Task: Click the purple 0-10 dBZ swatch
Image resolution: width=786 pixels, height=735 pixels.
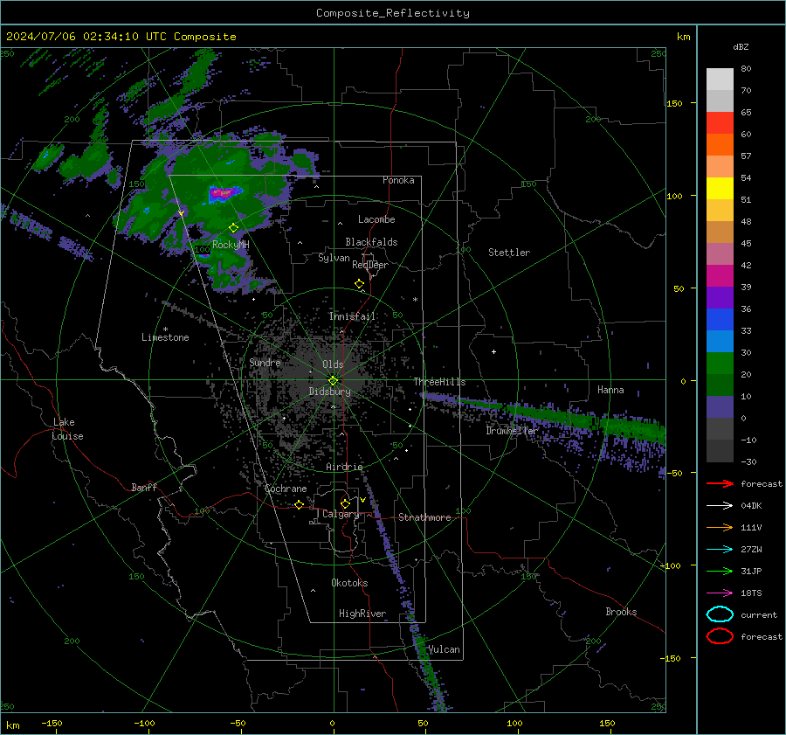Action: click(720, 407)
